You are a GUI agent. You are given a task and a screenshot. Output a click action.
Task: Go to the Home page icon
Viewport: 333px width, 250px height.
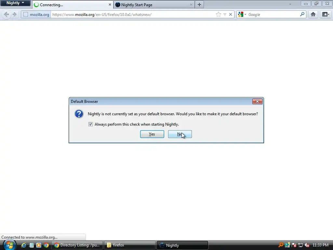pos(313,14)
